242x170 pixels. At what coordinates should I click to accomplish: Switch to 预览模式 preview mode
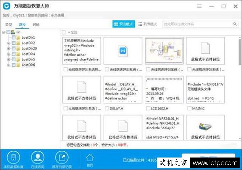click(x=123, y=24)
